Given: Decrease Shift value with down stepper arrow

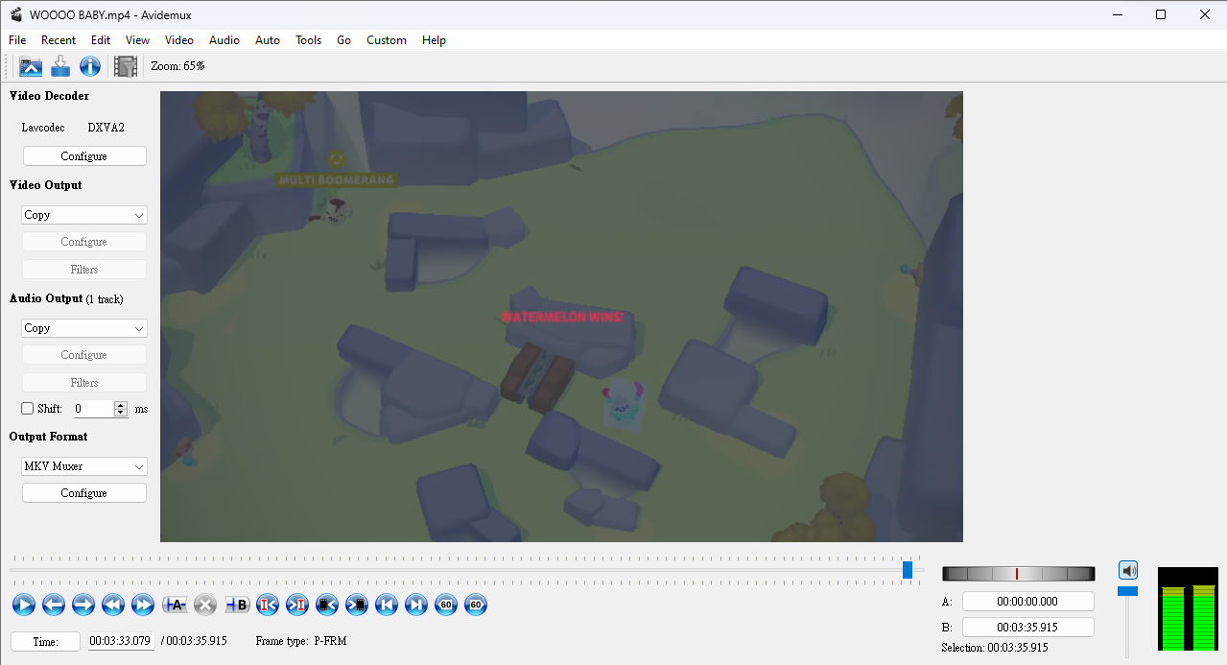Looking at the screenshot, I should point(121,413).
